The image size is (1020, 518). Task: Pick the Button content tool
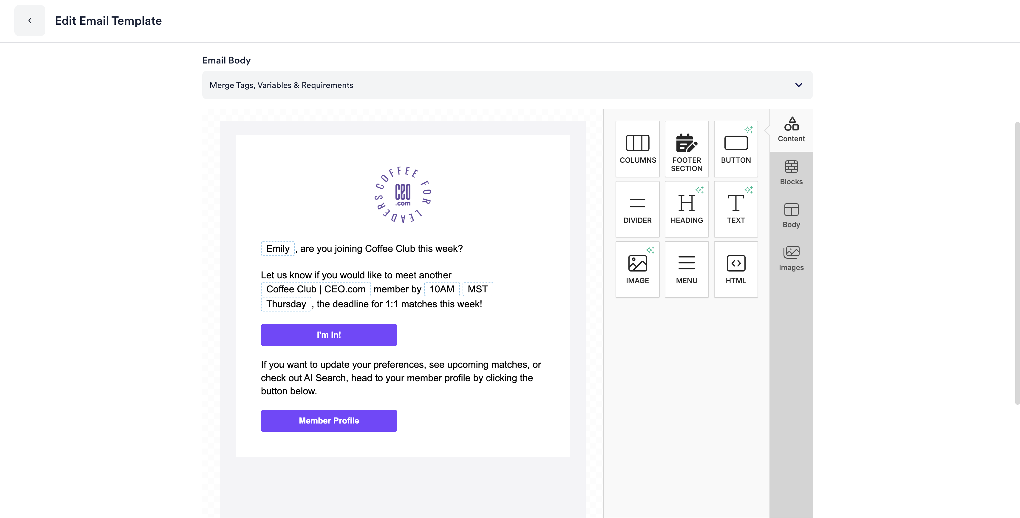(x=735, y=149)
